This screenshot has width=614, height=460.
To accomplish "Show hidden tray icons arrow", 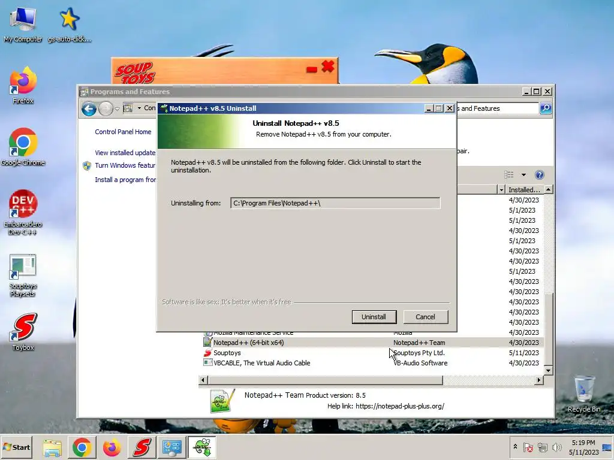I will 515,447.
